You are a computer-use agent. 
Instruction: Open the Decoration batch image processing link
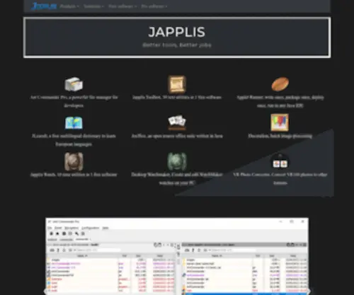tap(280, 136)
